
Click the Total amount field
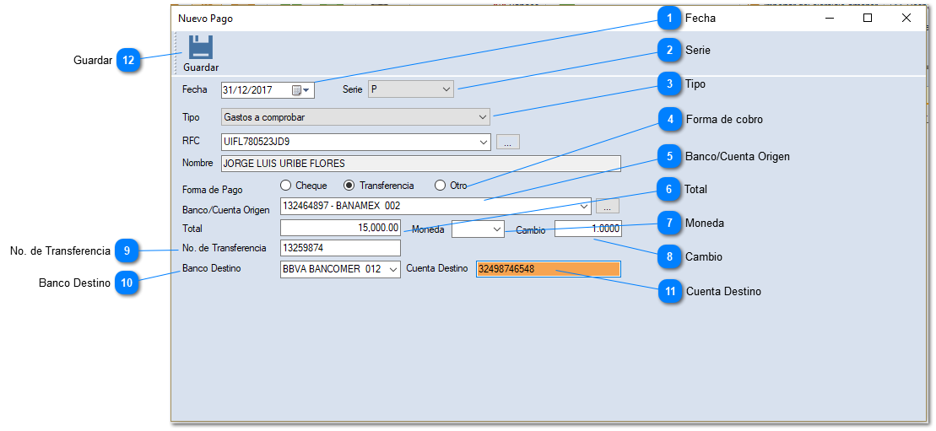pyautogui.click(x=340, y=229)
